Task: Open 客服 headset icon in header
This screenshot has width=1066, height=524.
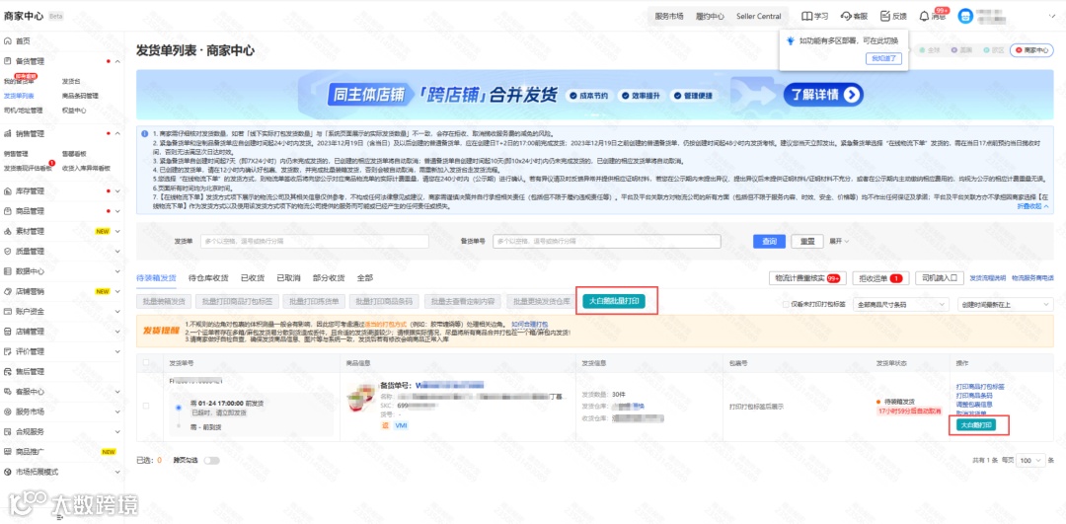Action: pyautogui.click(x=847, y=16)
